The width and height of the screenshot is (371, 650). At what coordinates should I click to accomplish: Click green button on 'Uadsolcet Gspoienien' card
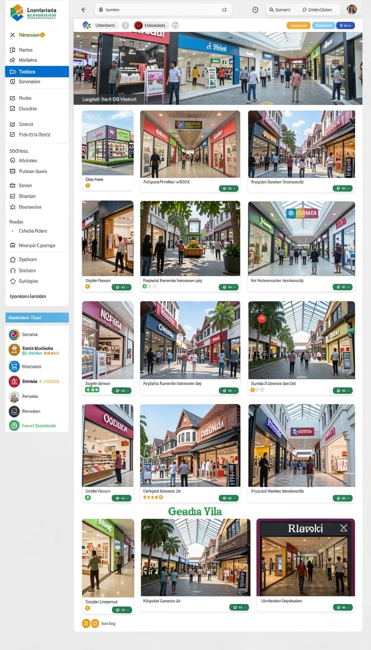(342, 607)
